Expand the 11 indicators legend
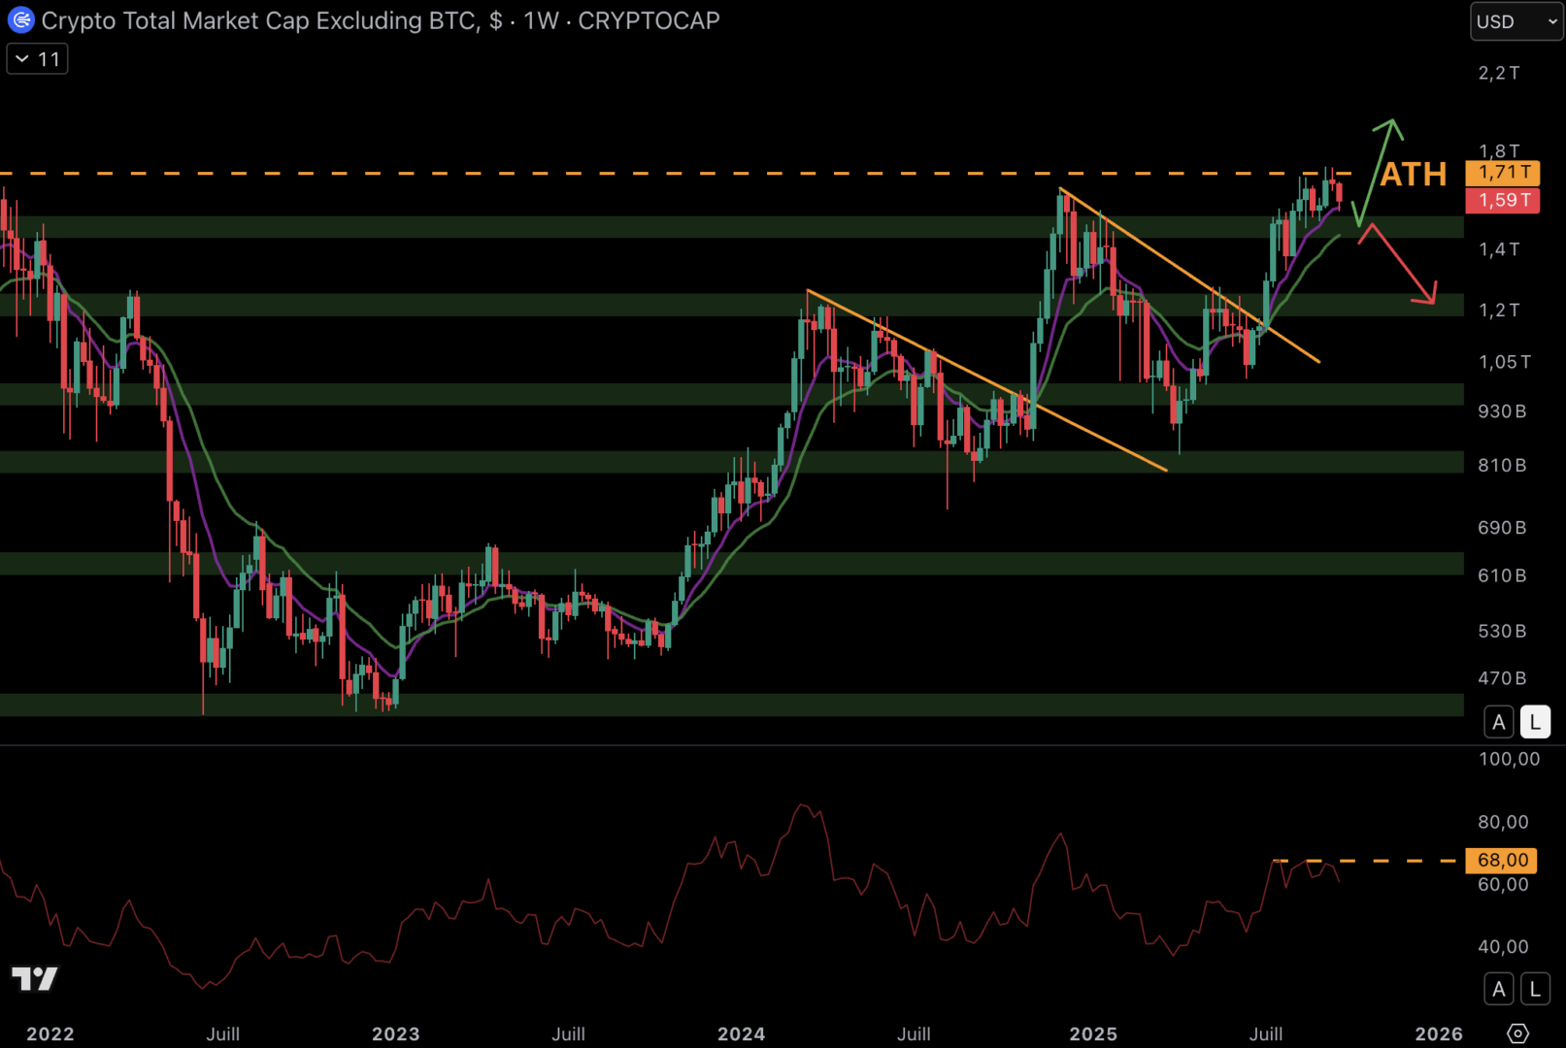1566x1048 pixels. [x=38, y=59]
